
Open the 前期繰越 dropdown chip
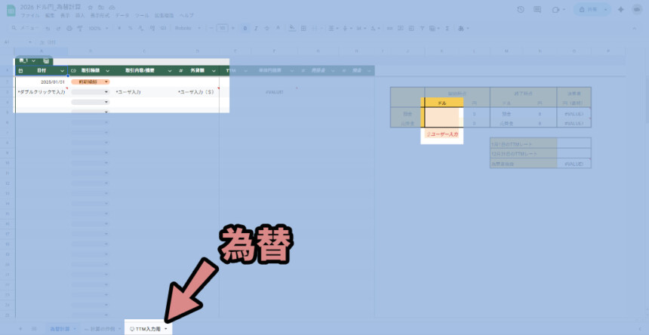(x=90, y=81)
